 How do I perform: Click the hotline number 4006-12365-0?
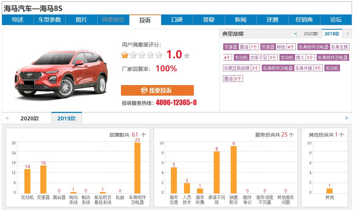tap(176, 102)
